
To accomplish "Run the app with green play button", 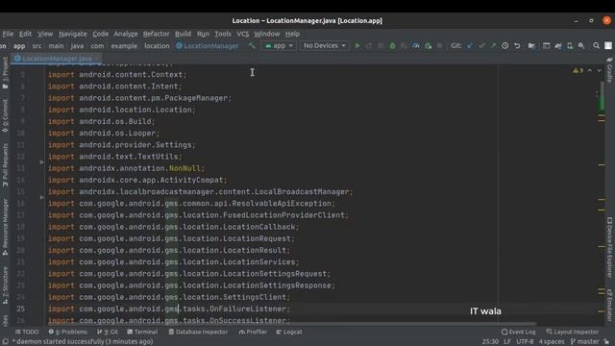I will 357,46.
